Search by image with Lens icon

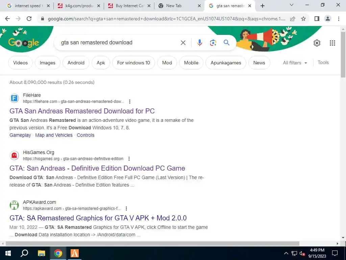213,43
